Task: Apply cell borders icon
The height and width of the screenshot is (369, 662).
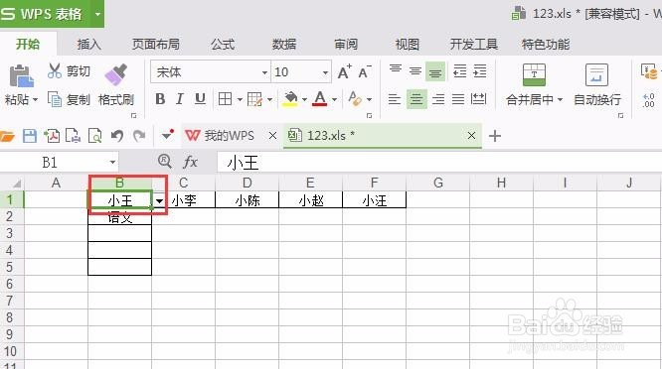Action: click(225, 99)
